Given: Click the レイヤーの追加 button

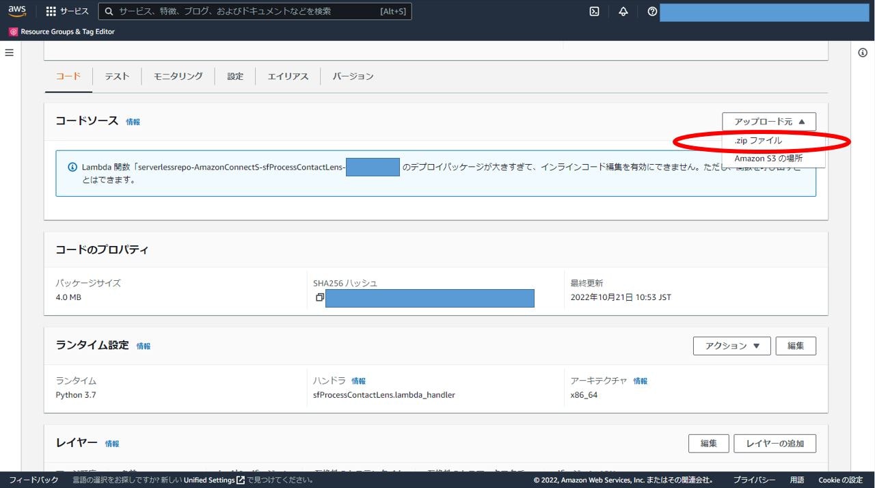Looking at the screenshot, I should (775, 443).
